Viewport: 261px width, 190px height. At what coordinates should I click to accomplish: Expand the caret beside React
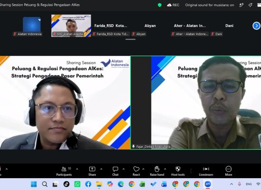point(143,169)
